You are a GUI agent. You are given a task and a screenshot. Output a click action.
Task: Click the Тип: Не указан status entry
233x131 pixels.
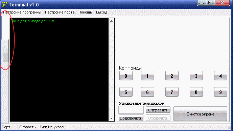59,127
